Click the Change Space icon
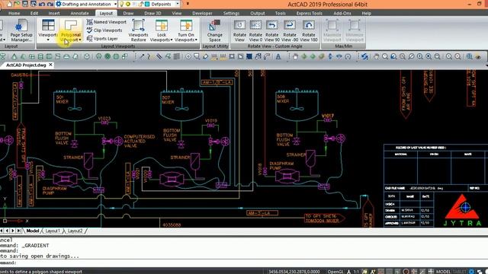The image size is (488, 274). (215, 25)
